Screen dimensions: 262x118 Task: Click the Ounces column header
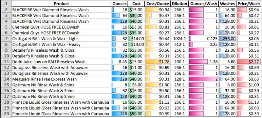pos(120,4)
